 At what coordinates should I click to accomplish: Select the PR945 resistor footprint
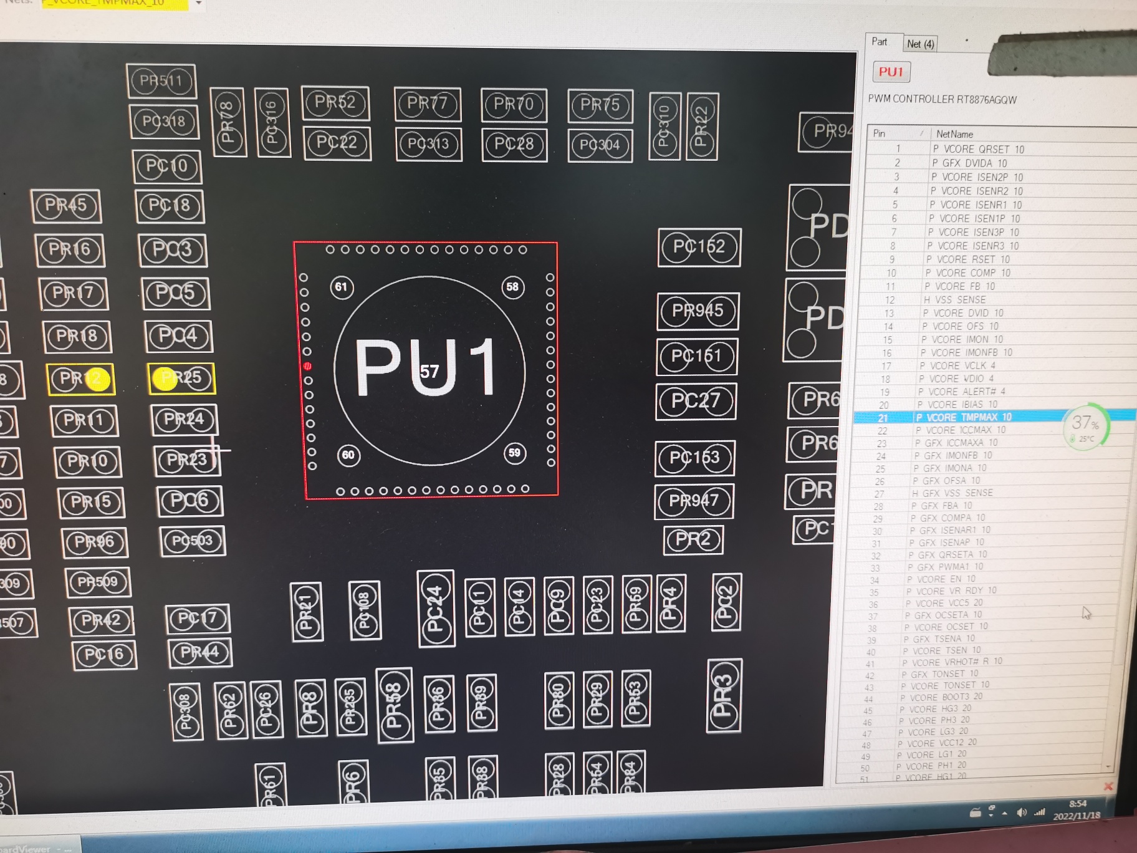(698, 311)
